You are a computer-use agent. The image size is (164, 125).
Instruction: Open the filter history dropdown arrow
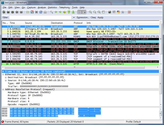(74, 18)
